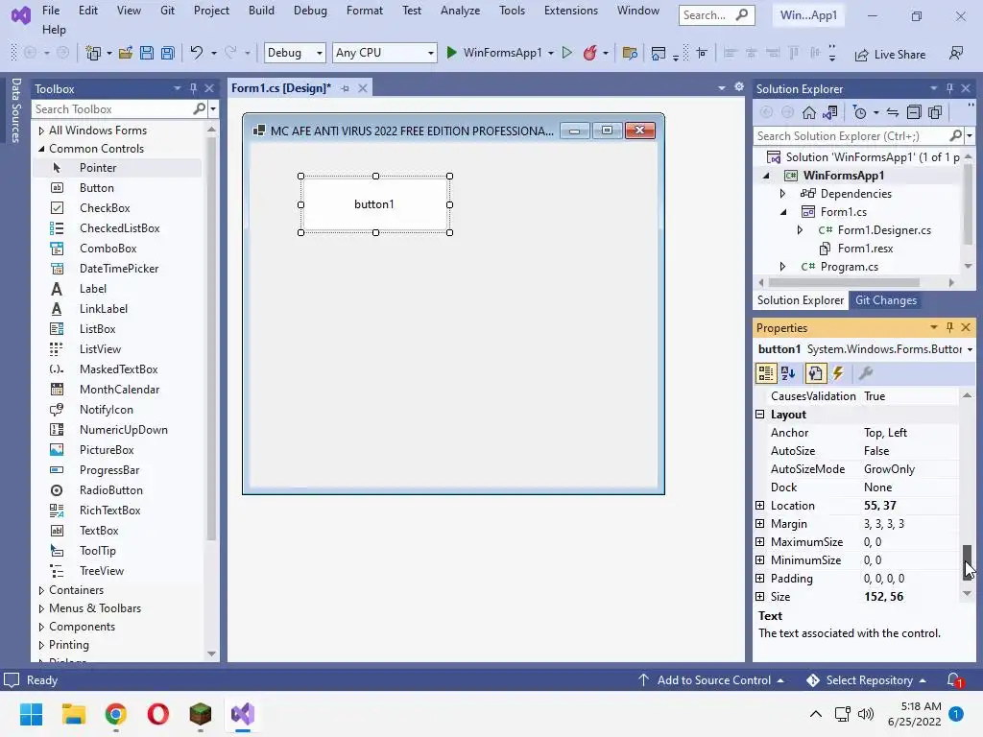Screen dimensions: 983x737
Task: Open the Build menu
Action: pyautogui.click(x=261, y=11)
